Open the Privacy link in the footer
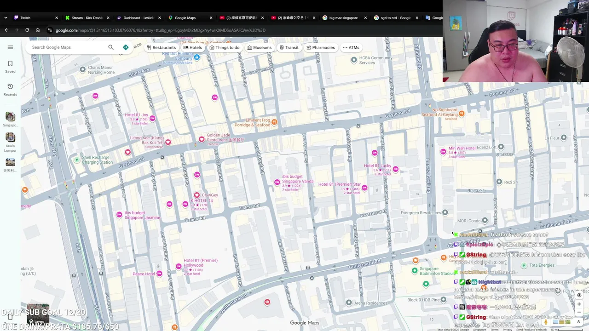Viewport: 589px width, 331px height. coord(507,330)
